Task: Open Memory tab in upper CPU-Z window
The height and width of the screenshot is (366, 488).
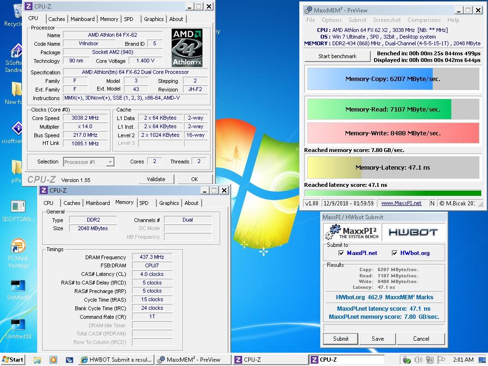Action: pyautogui.click(x=109, y=19)
